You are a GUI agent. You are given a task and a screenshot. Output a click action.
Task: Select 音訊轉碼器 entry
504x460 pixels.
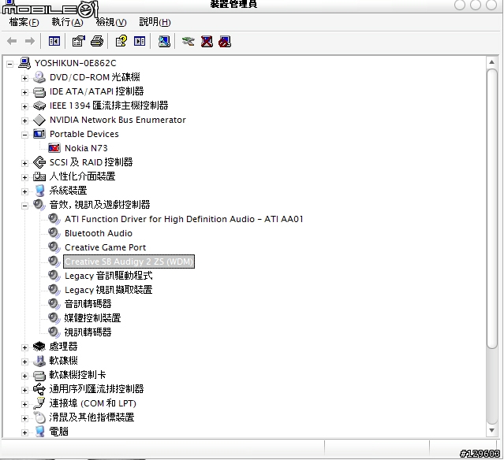88,304
